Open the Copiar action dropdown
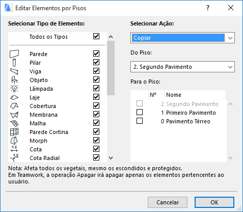This screenshot has width=243, height=212. coord(182,38)
